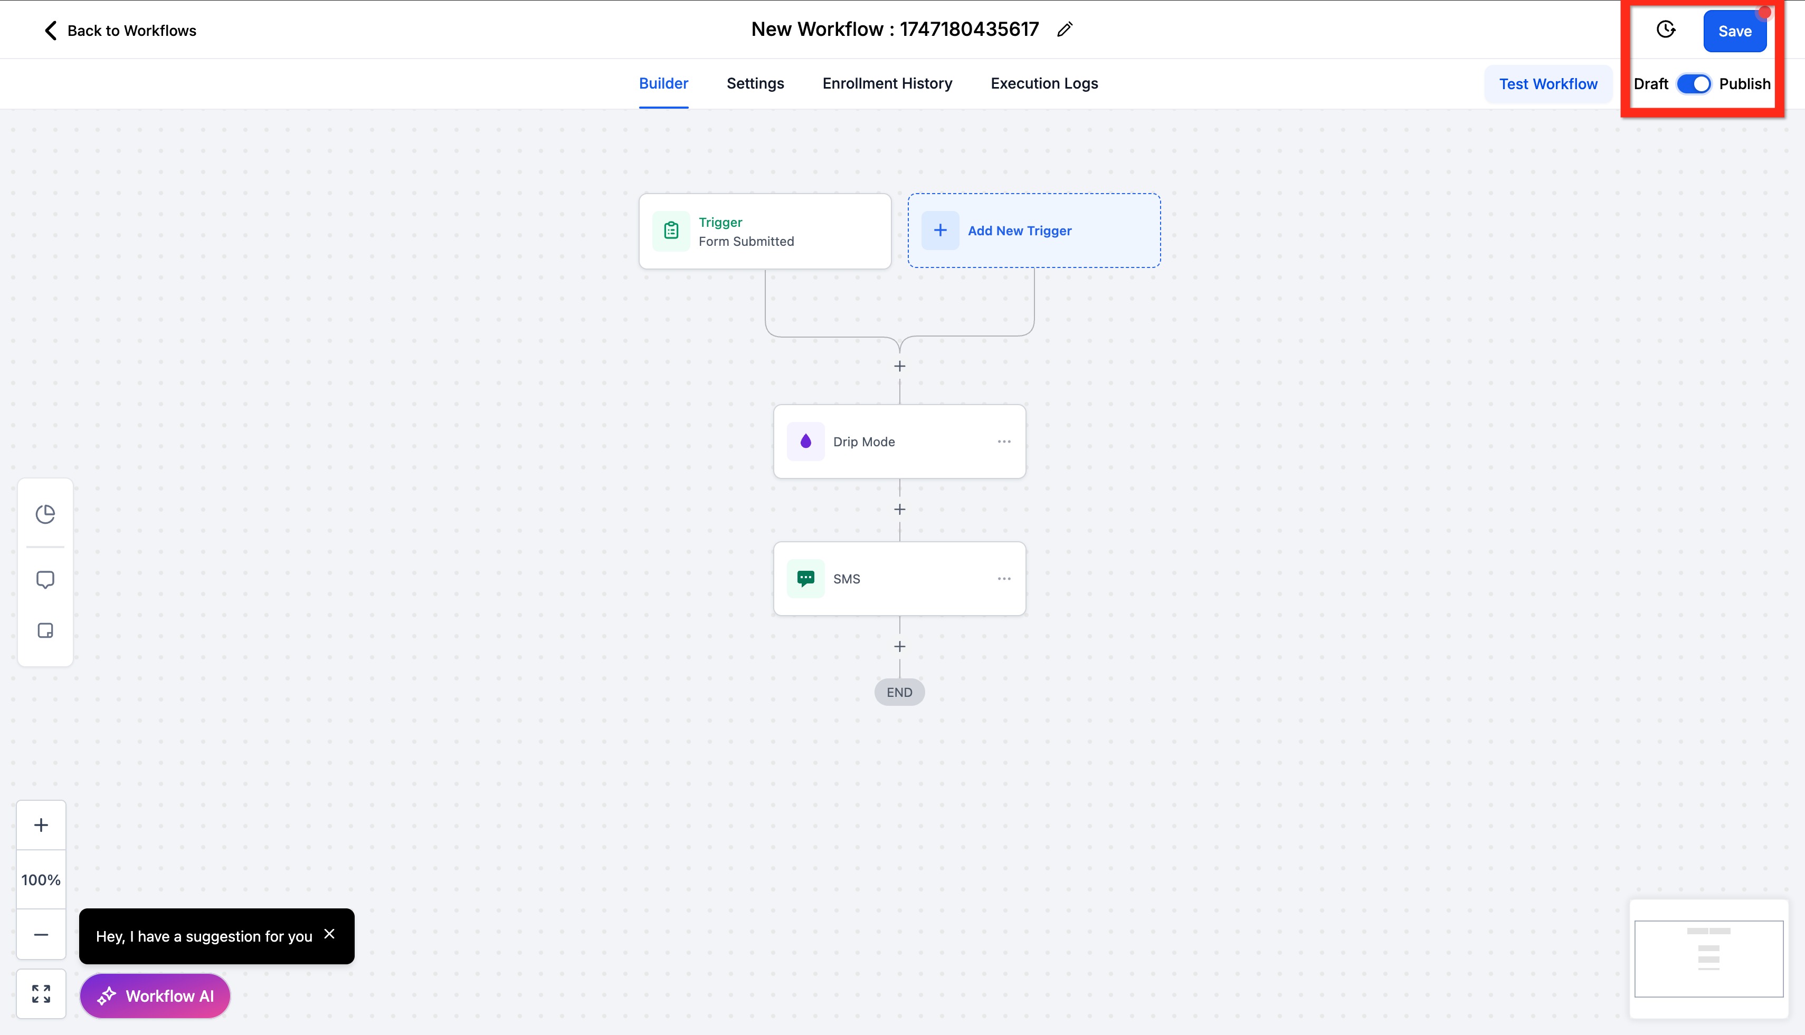
Task: Zoom in on the canvas
Action: click(x=41, y=825)
